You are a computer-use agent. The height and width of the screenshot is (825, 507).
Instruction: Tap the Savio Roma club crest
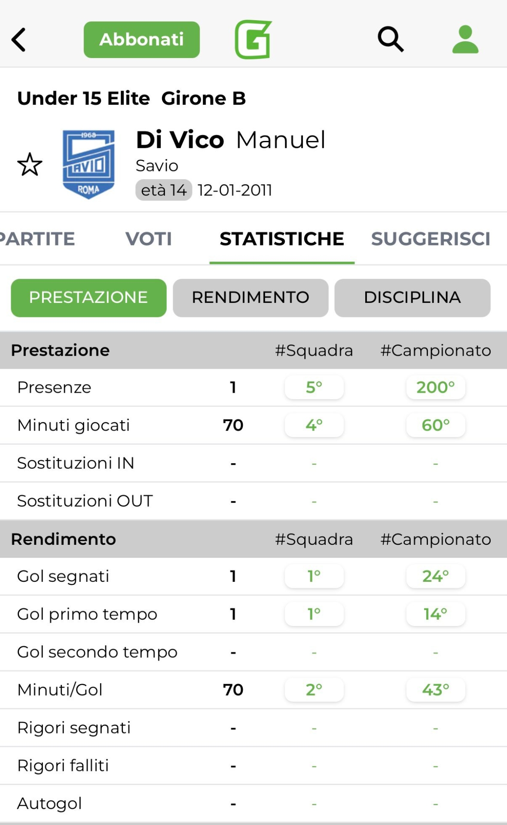tap(89, 164)
